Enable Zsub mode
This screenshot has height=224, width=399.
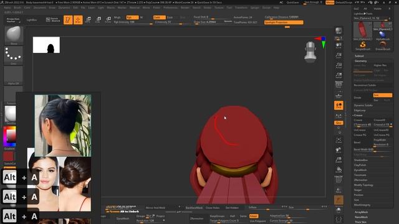pyautogui.click(x=170, y=17)
